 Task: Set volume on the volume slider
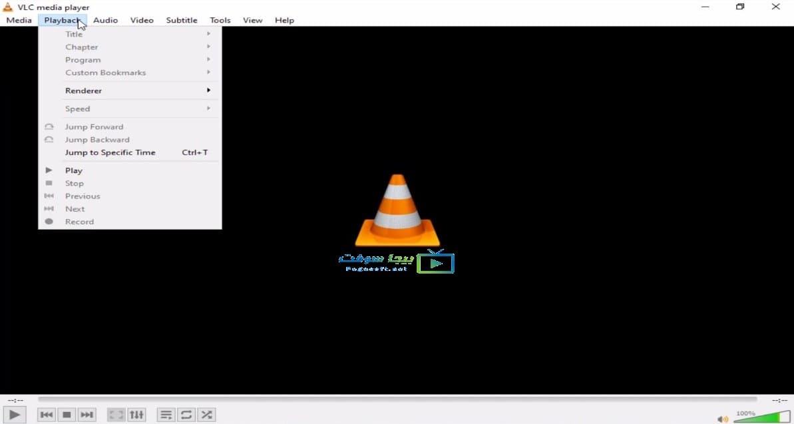click(762, 417)
